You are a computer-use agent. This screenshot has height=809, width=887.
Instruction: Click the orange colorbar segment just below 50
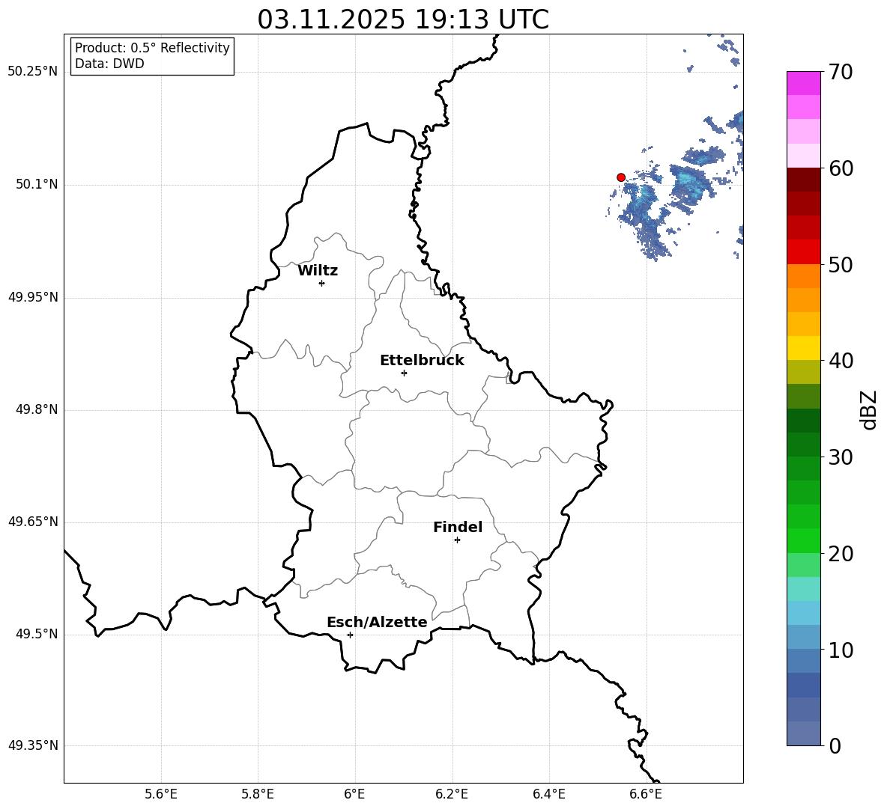(x=803, y=276)
